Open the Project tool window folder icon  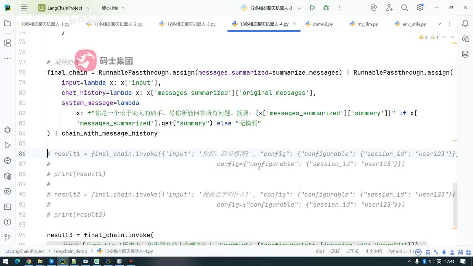point(7,24)
